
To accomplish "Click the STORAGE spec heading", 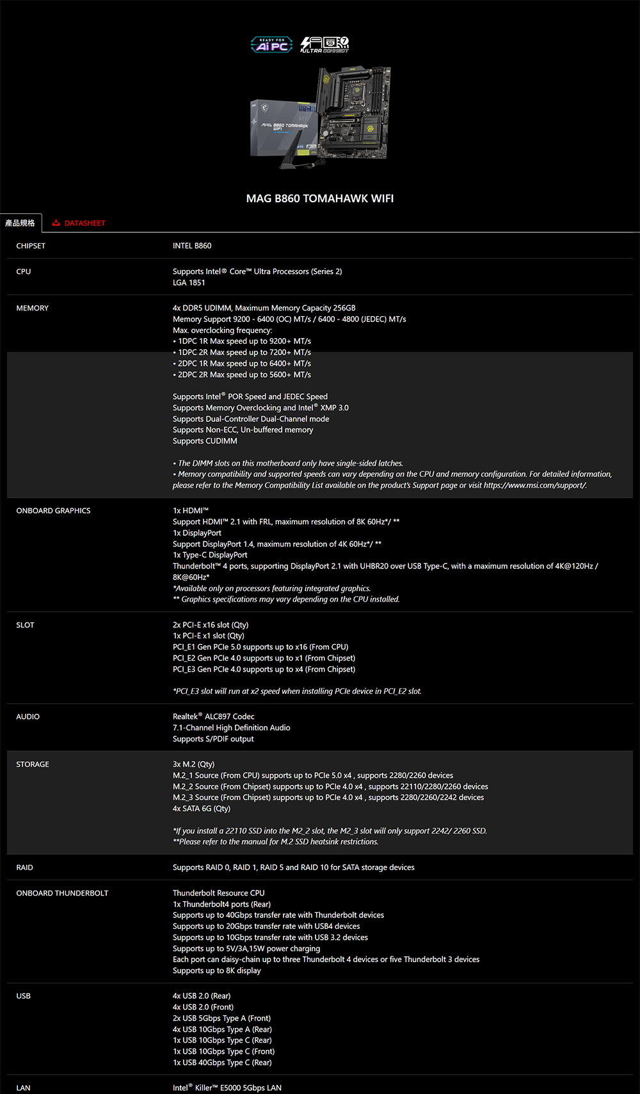I will point(33,764).
